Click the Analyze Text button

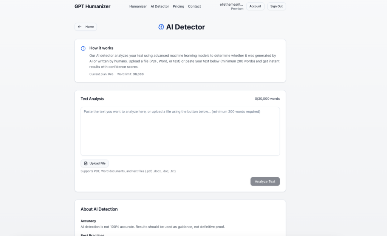coord(265,181)
